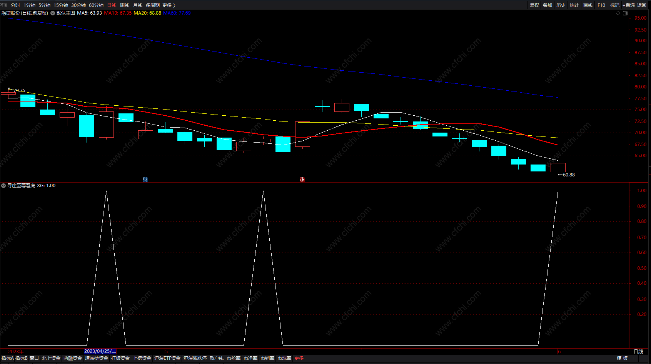Click the 复权 adjustment button
The width and height of the screenshot is (651, 364).
[534, 5]
